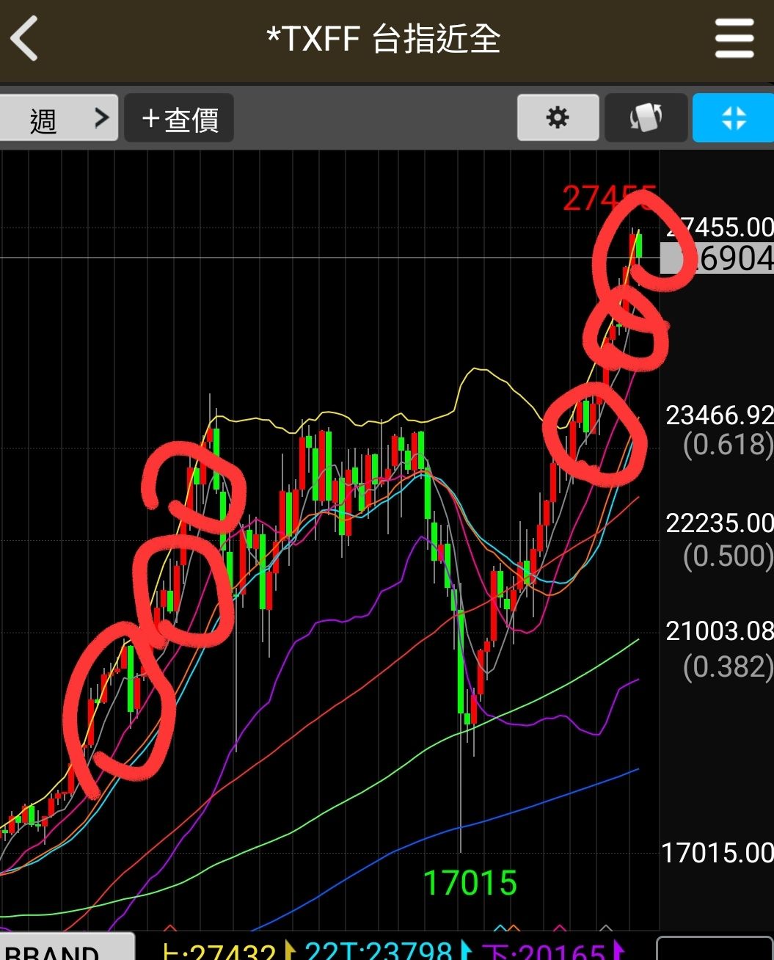Click the 27455 high price label
The height and width of the screenshot is (960, 774).
coord(609,198)
